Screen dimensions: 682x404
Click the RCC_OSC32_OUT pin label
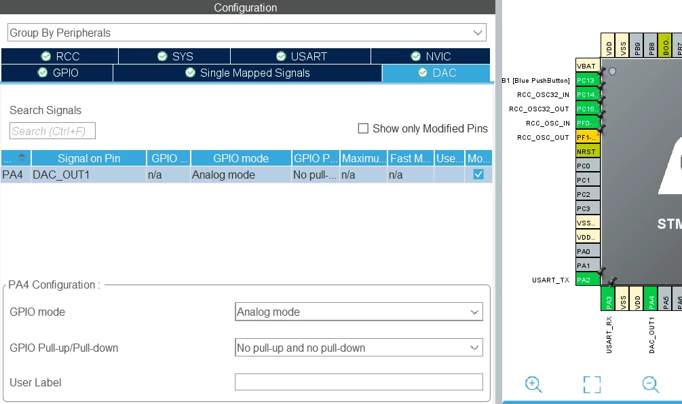coord(539,109)
